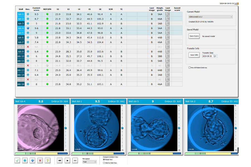Select the Model View radio button
The width and height of the screenshot is (251, 167).
coord(104,159)
